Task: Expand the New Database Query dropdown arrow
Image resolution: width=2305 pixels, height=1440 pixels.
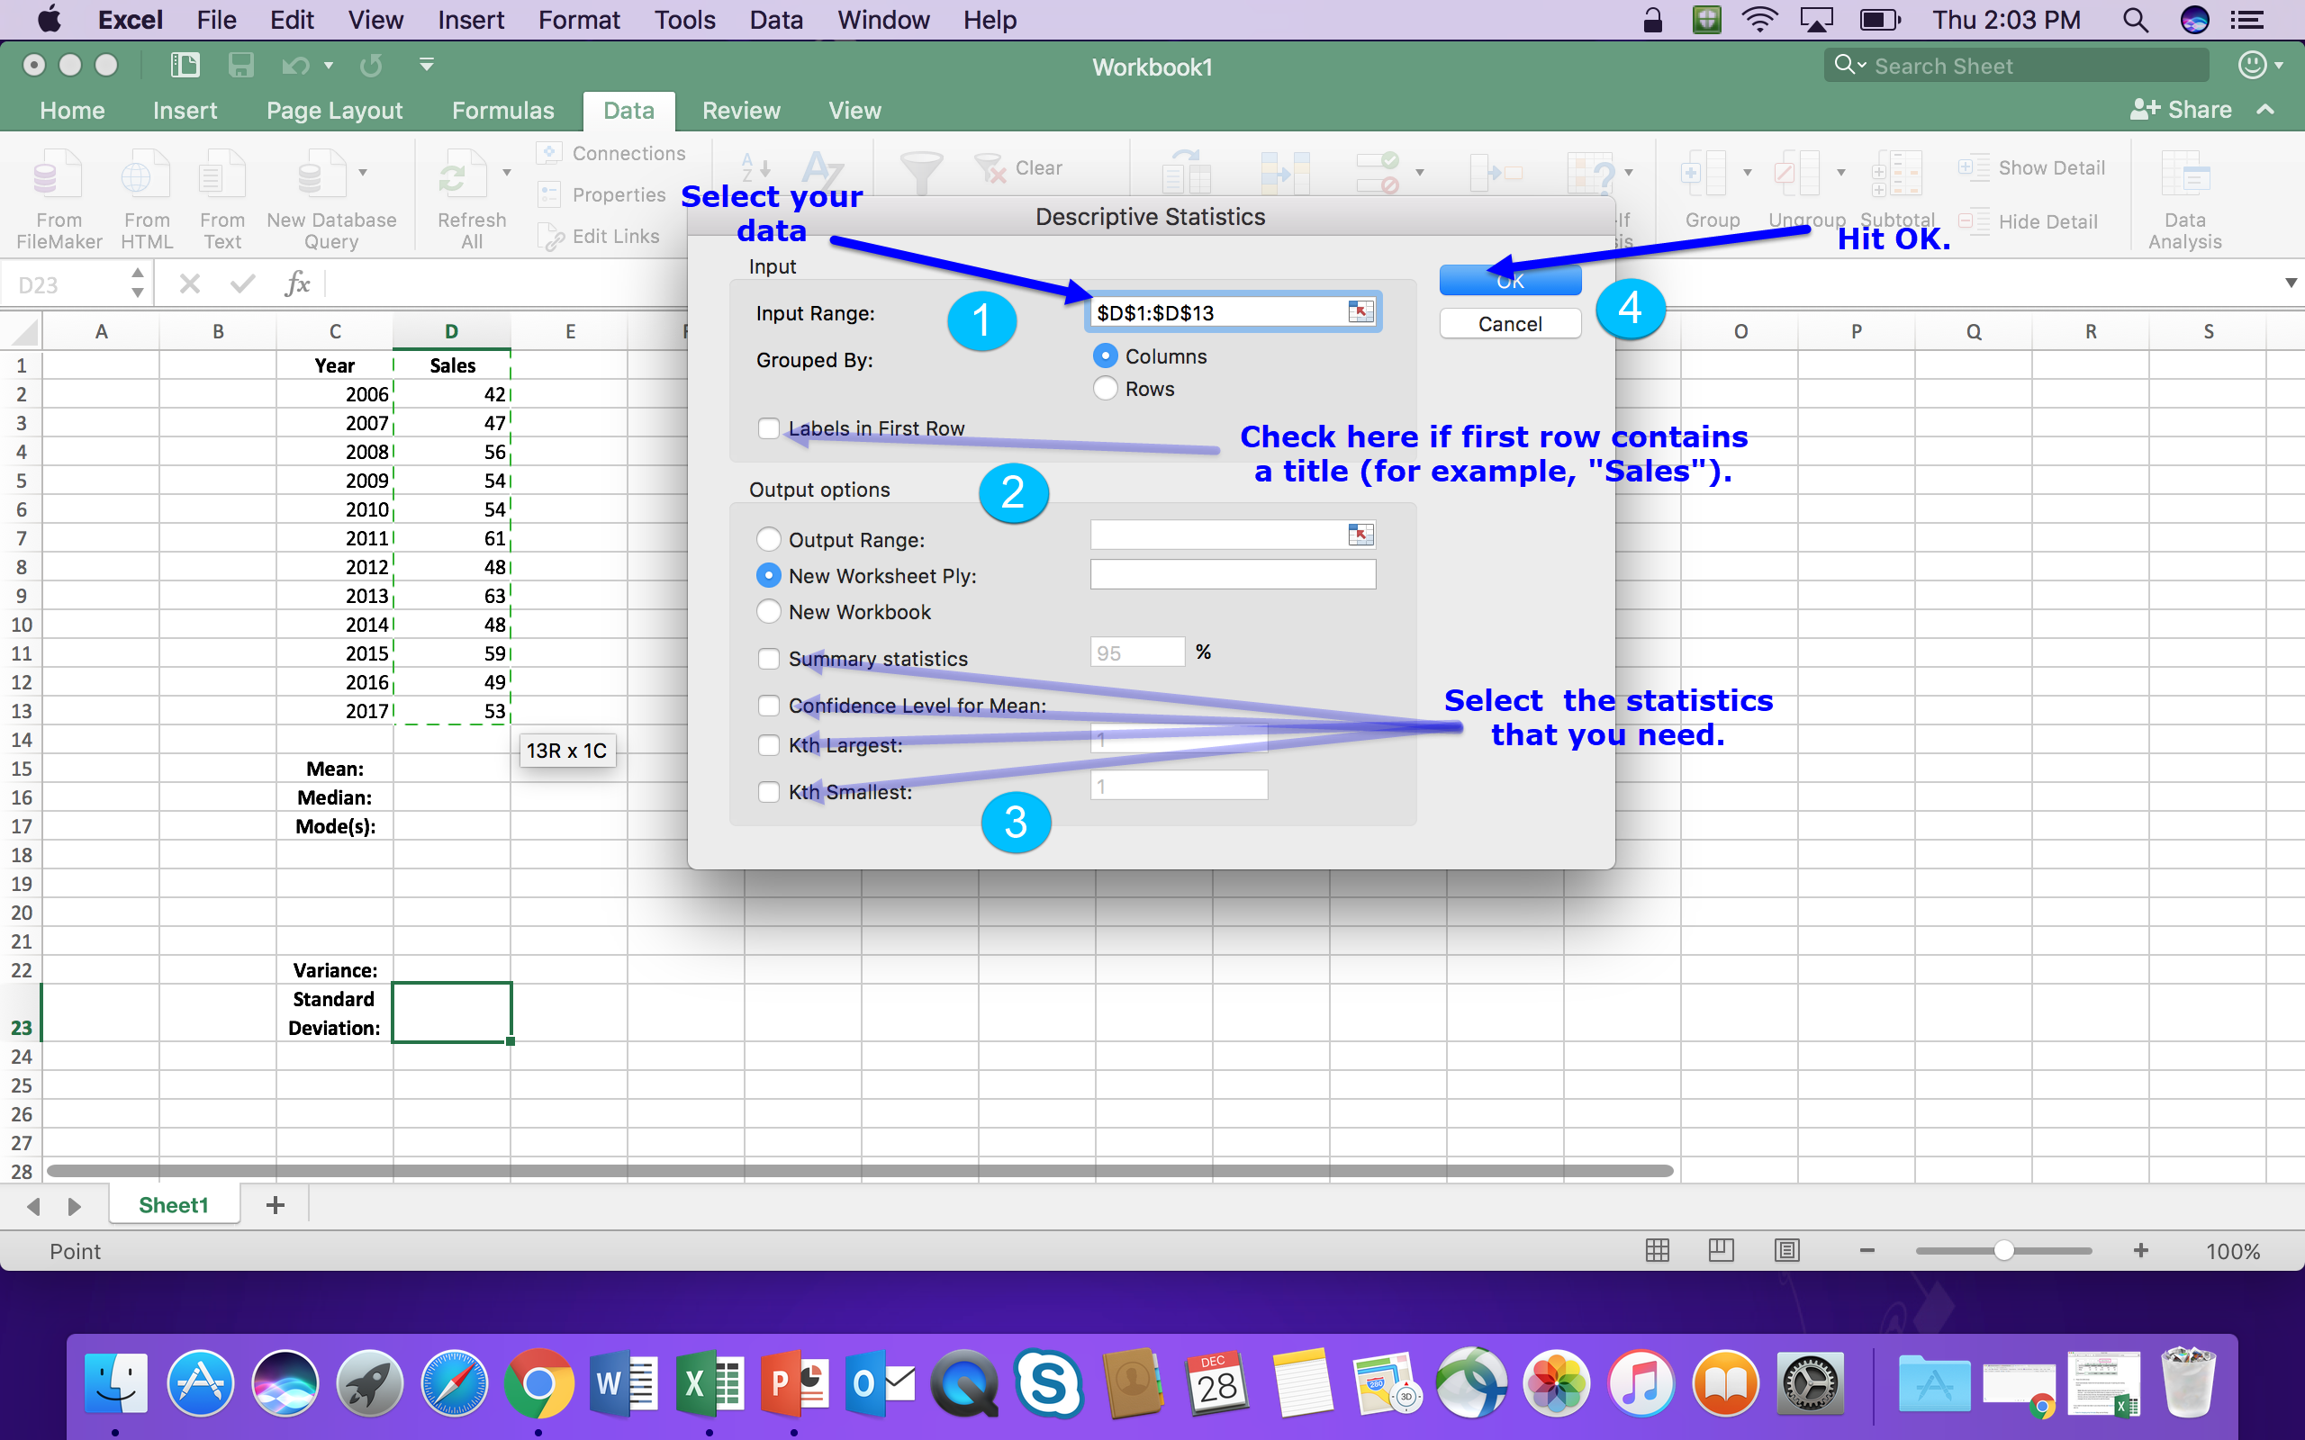Action: pyautogui.click(x=363, y=173)
